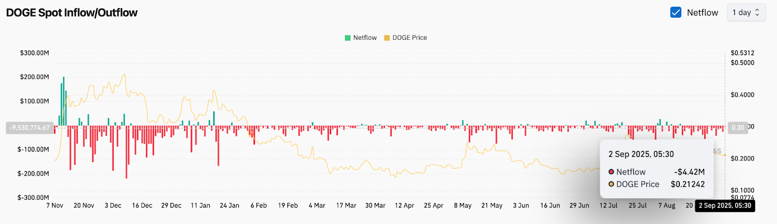Click the "7 Nov" x-axis date label
Image resolution: width=777 pixels, height=224 pixels.
pos(55,206)
